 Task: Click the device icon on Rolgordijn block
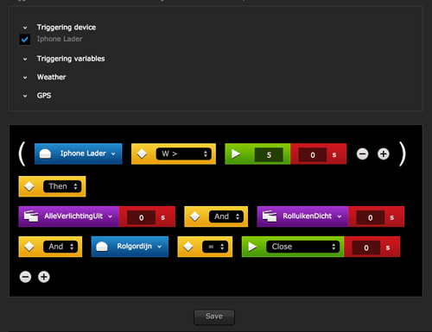coord(102,247)
